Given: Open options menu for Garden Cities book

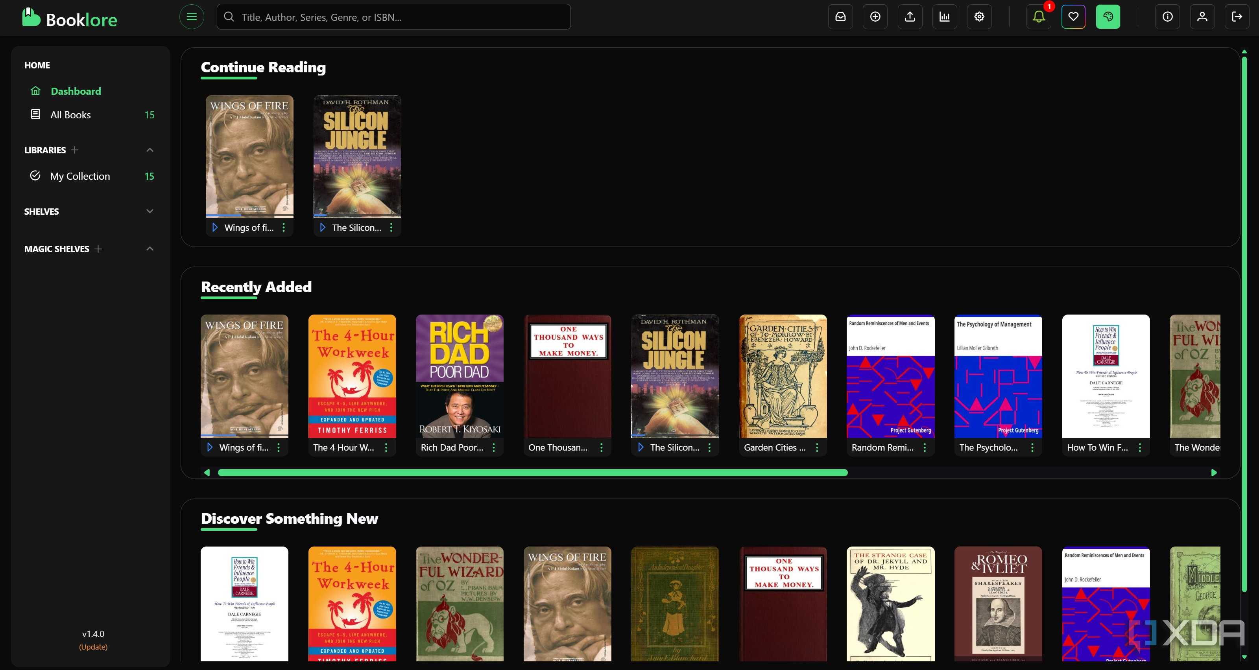Looking at the screenshot, I should (817, 447).
